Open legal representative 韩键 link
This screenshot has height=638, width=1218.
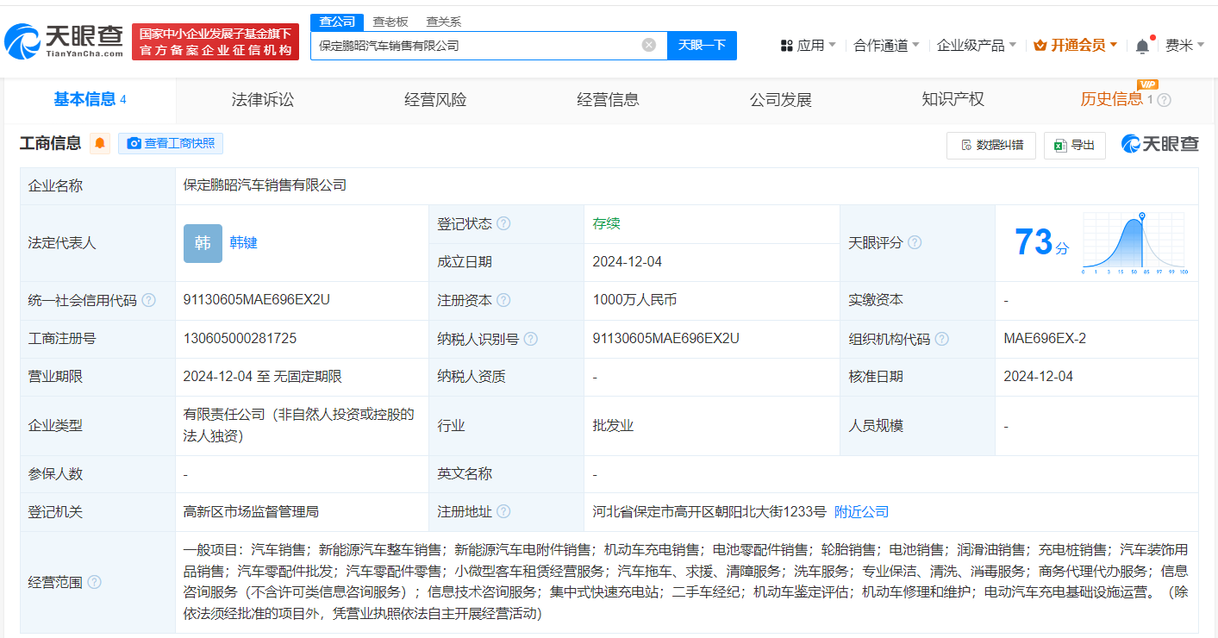click(x=243, y=243)
